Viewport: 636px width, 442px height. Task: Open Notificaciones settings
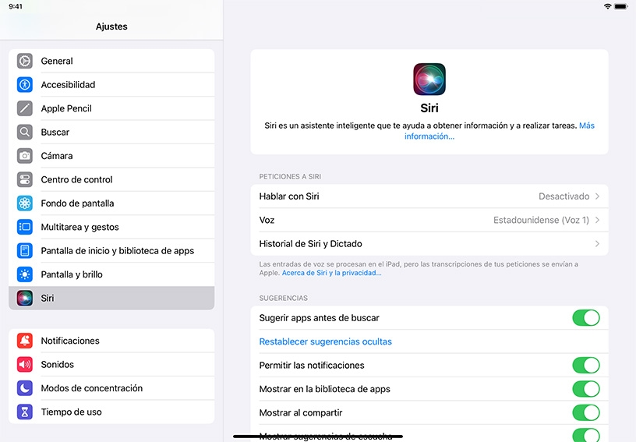point(111,341)
